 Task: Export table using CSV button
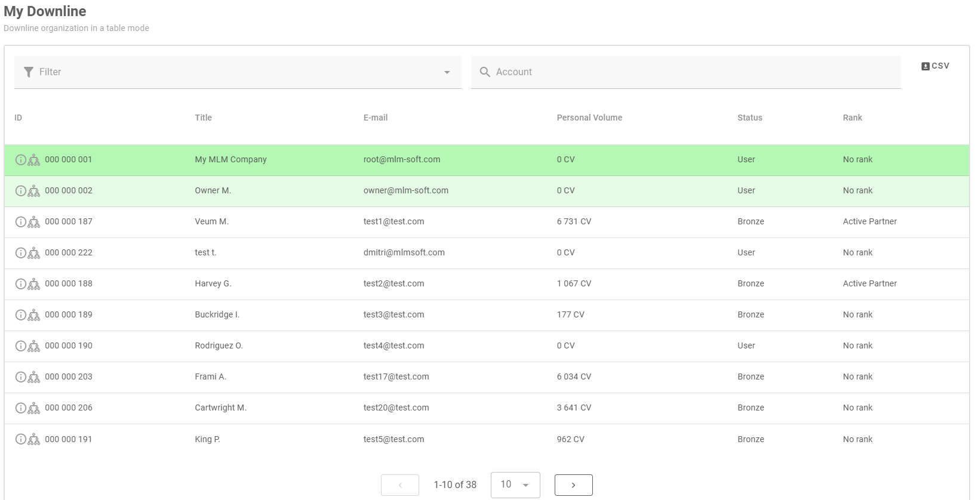(935, 66)
